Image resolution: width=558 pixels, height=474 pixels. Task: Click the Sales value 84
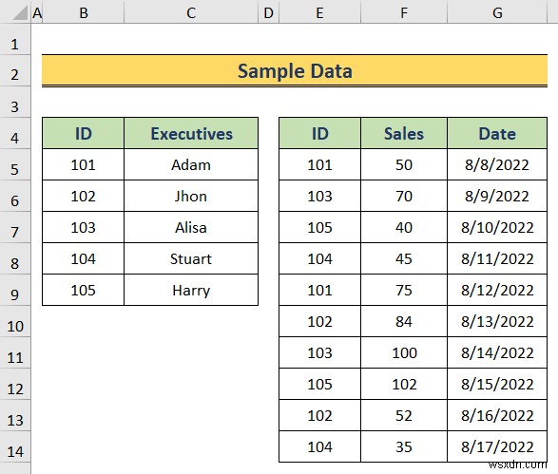point(404,321)
